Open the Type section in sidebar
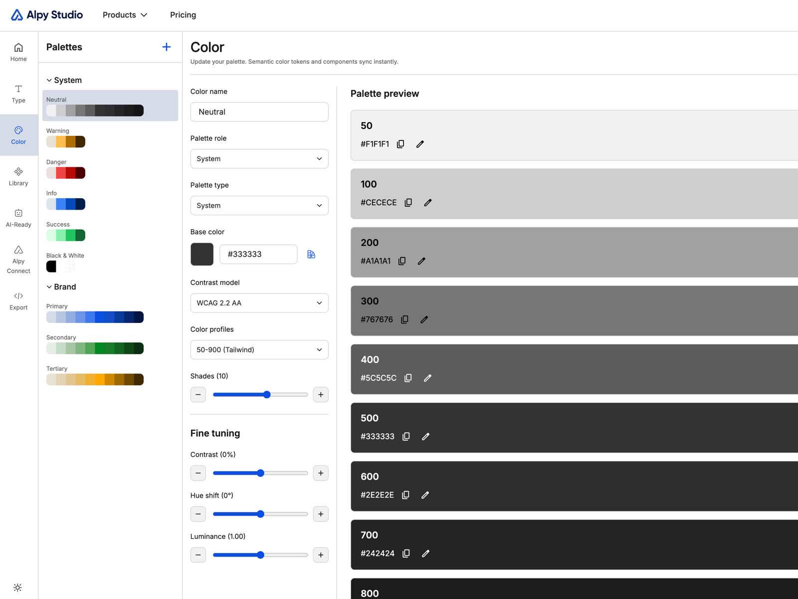This screenshot has width=798, height=599. click(x=18, y=94)
